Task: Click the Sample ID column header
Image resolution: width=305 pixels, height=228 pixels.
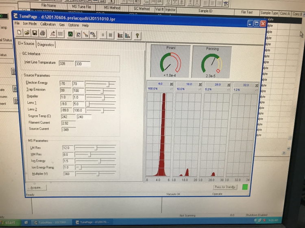Action: click(x=205, y=11)
